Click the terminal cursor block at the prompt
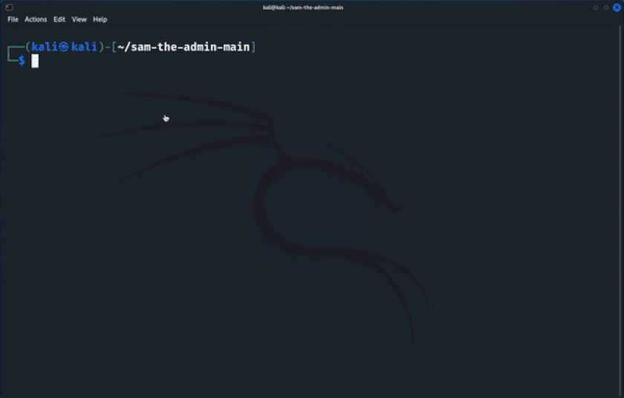This screenshot has height=398, width=624. [35, 61]
